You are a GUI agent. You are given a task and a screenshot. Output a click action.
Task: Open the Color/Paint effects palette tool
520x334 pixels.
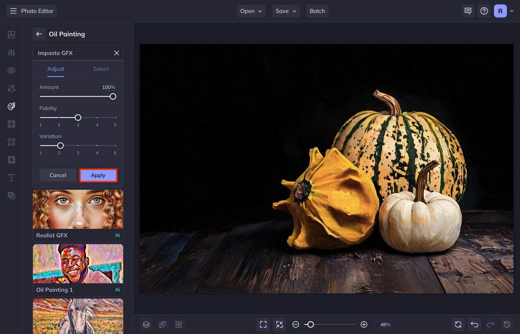click(x=11, y=106)
